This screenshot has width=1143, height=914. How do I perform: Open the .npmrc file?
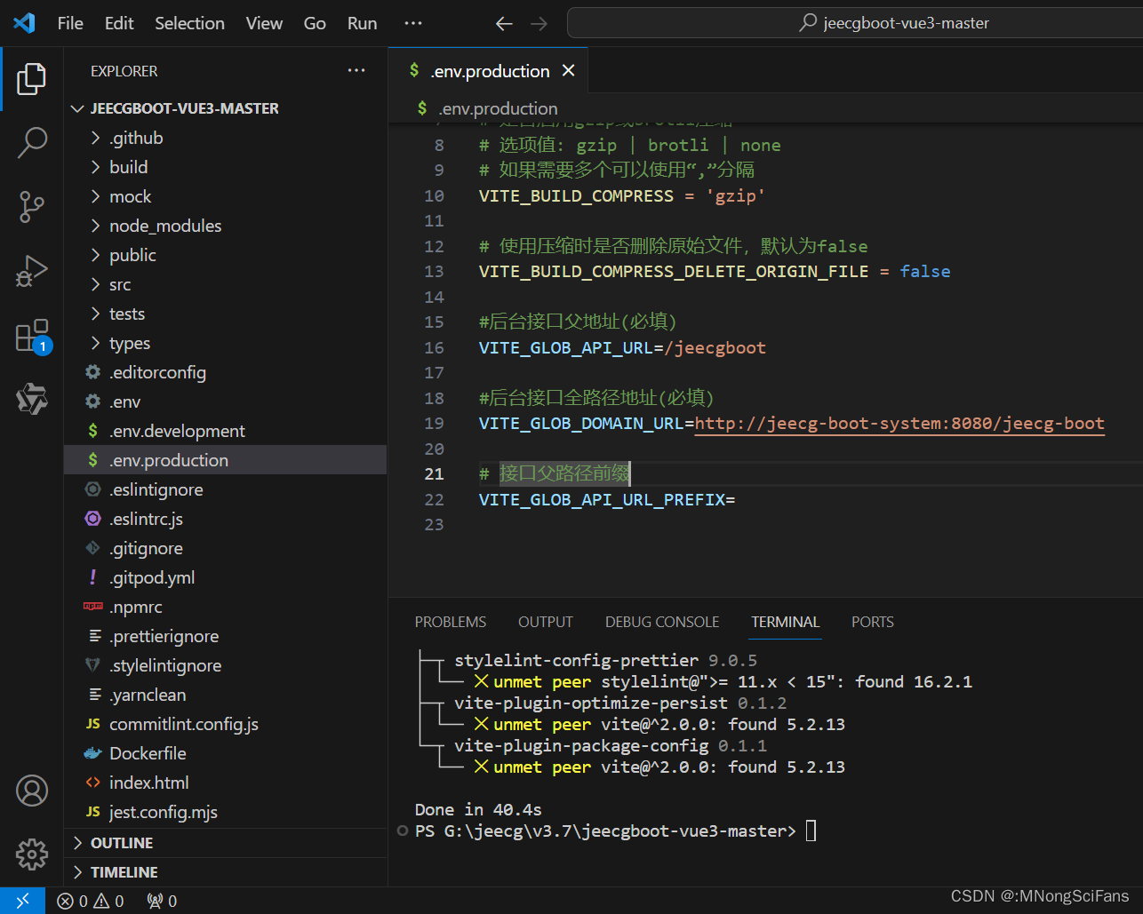coord(226,607)
